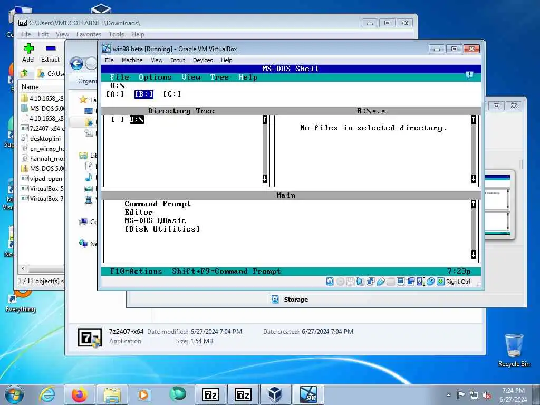This screenshot has width=540, height=405.
Task: Select the vipad-open file in 7-Zip list
Action: [x=42, y=178]
